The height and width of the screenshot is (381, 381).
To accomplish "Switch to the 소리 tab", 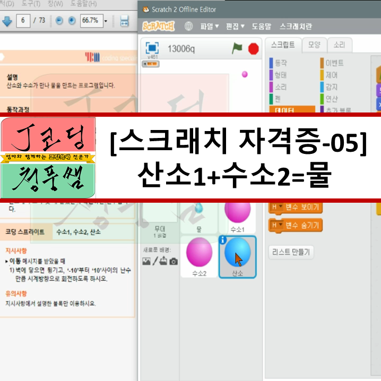I will coord(339,45).
